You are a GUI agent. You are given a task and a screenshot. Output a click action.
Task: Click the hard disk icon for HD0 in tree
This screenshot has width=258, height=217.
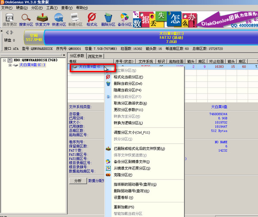point(10,60)
